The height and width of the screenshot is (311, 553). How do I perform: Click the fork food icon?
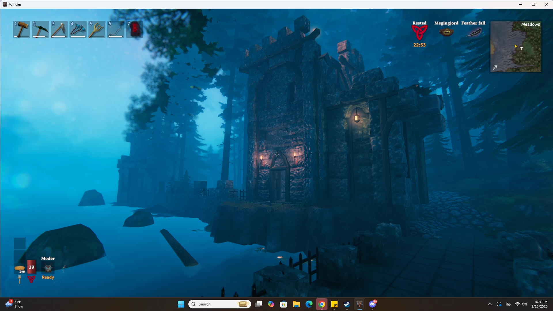(x=20, y=279)
